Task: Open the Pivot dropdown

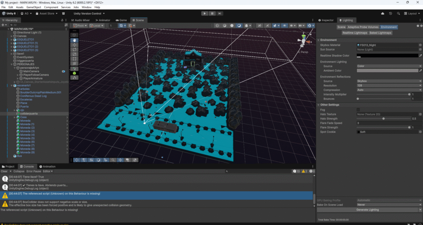Action: [x=81, y=26]
